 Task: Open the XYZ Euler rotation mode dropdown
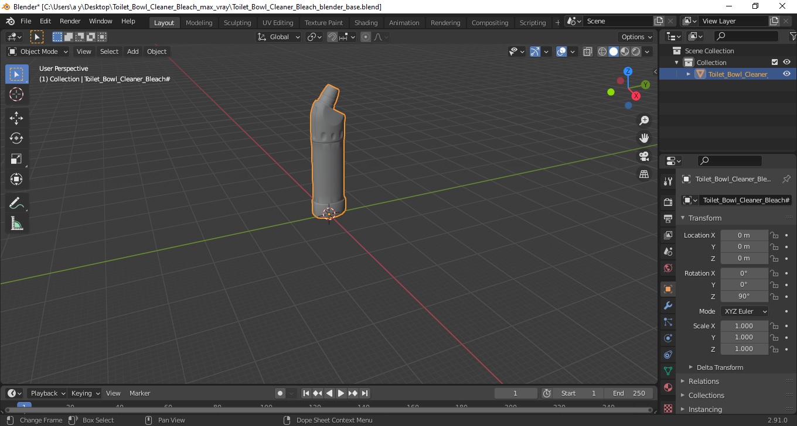point(744,311)
